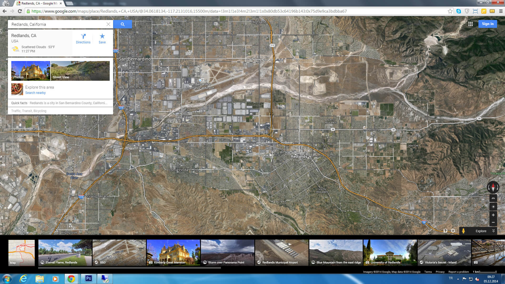Image resolution: width=505 pixels, height=284 pixels.
Task: Zoom in with the plus button
Action: (493, 215)
